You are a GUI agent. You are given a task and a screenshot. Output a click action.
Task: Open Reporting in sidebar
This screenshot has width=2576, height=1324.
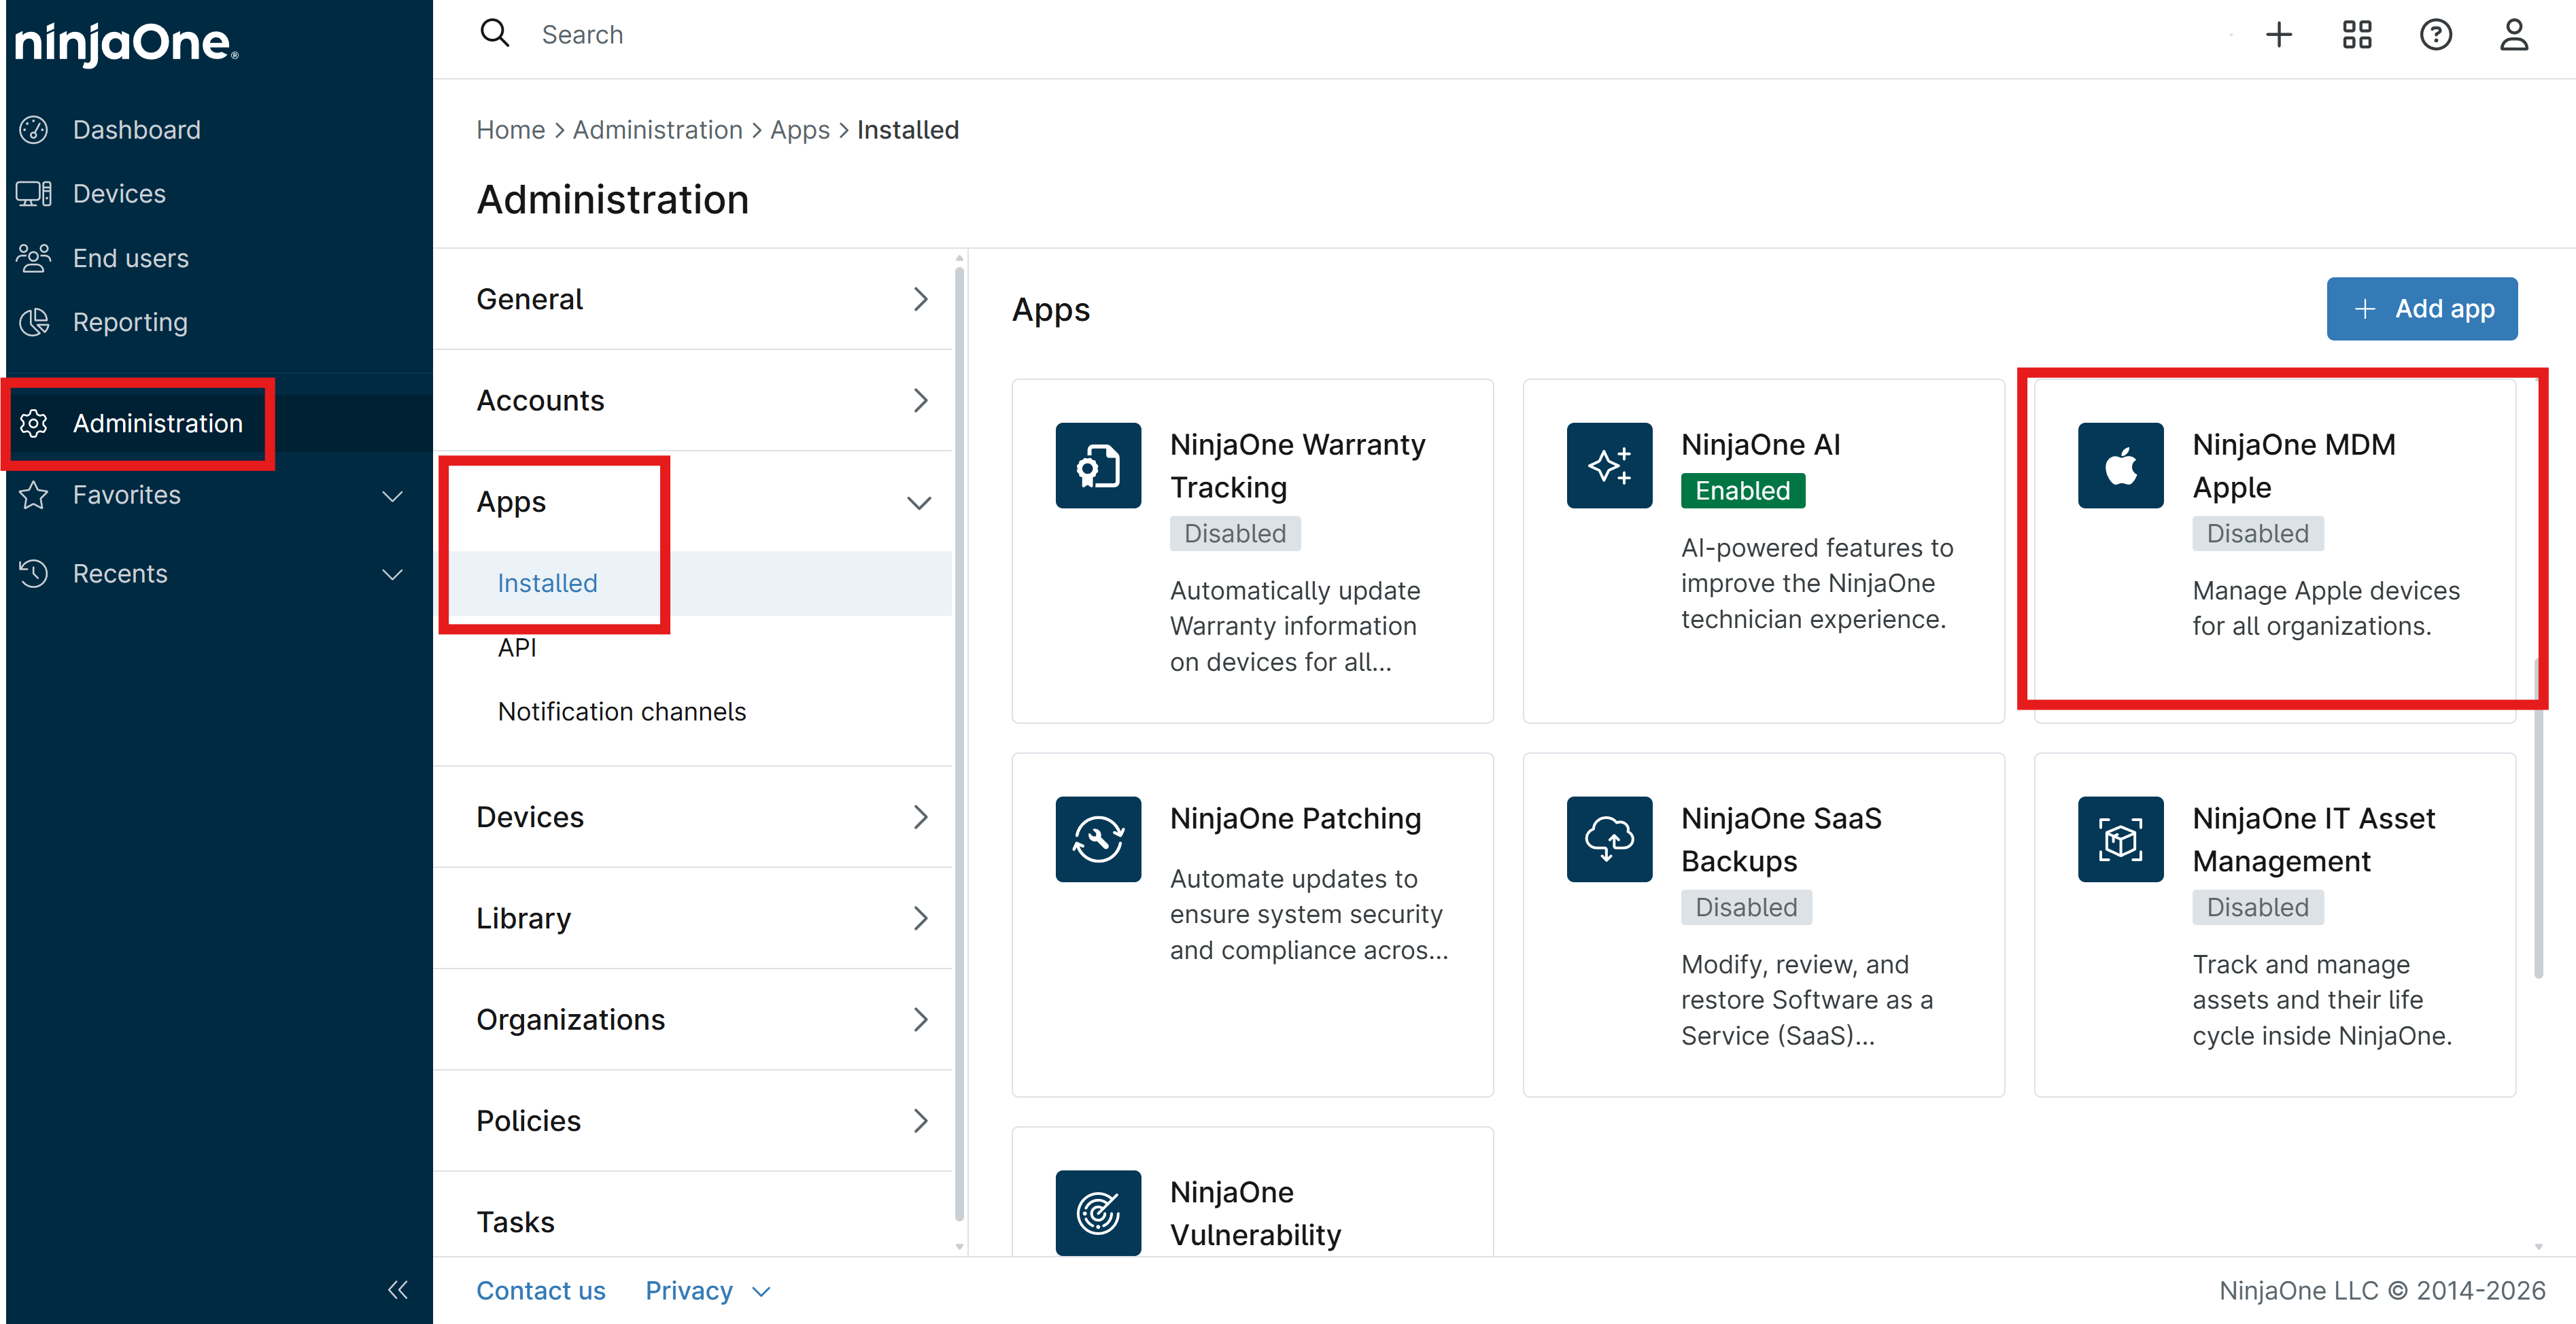coord(130,322)
